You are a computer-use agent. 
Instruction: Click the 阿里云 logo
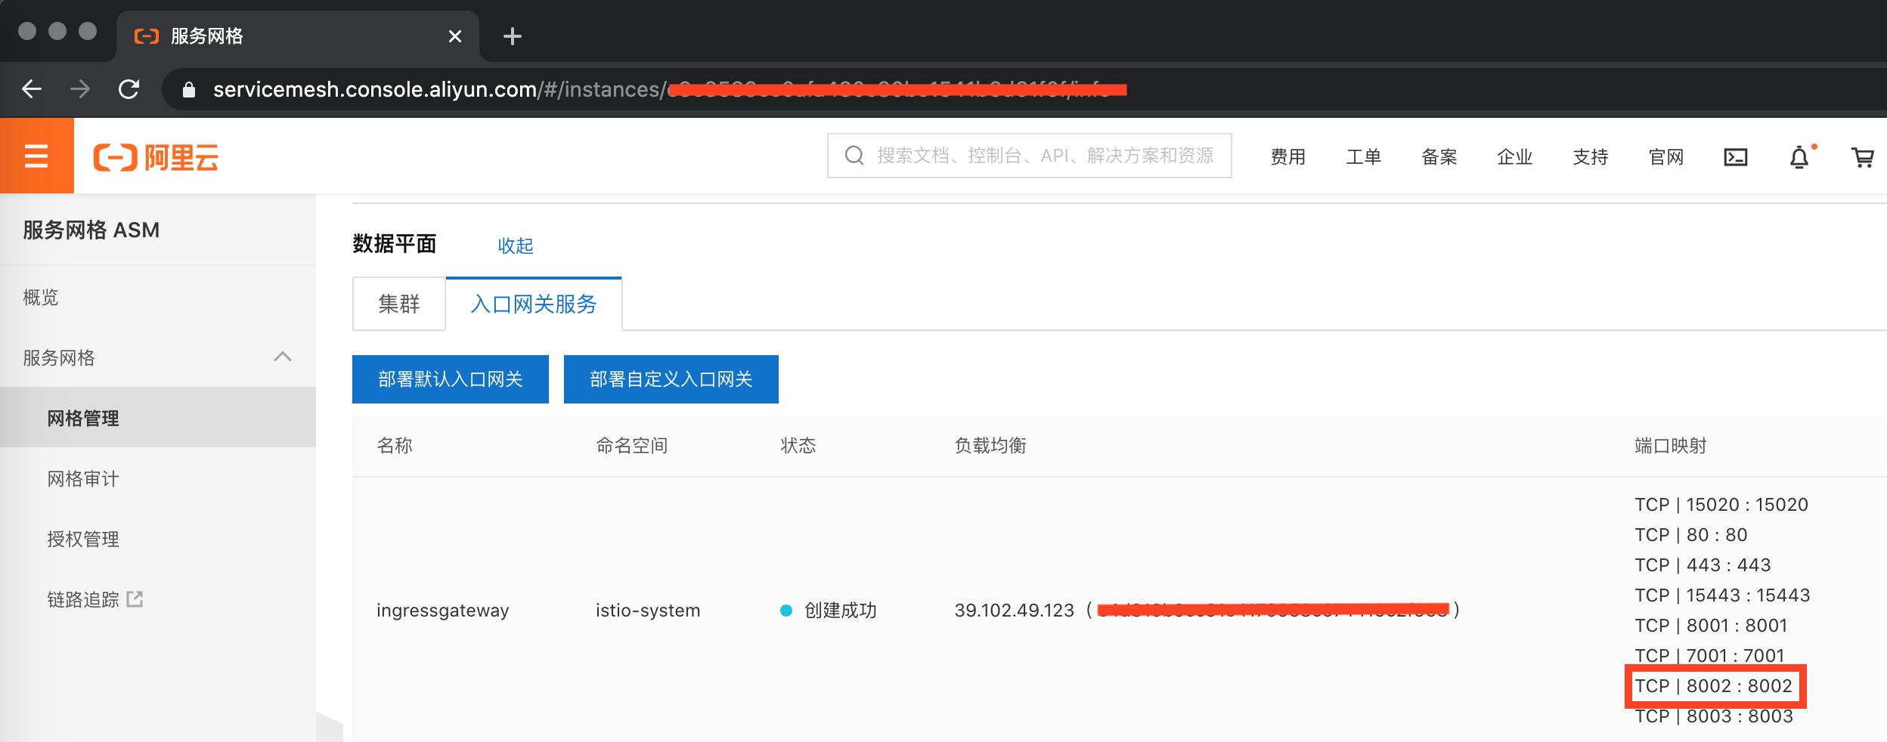[x=155, y=156]
